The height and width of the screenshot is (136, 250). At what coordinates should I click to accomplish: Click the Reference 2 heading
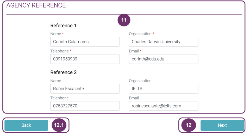[x=64, y=72]
